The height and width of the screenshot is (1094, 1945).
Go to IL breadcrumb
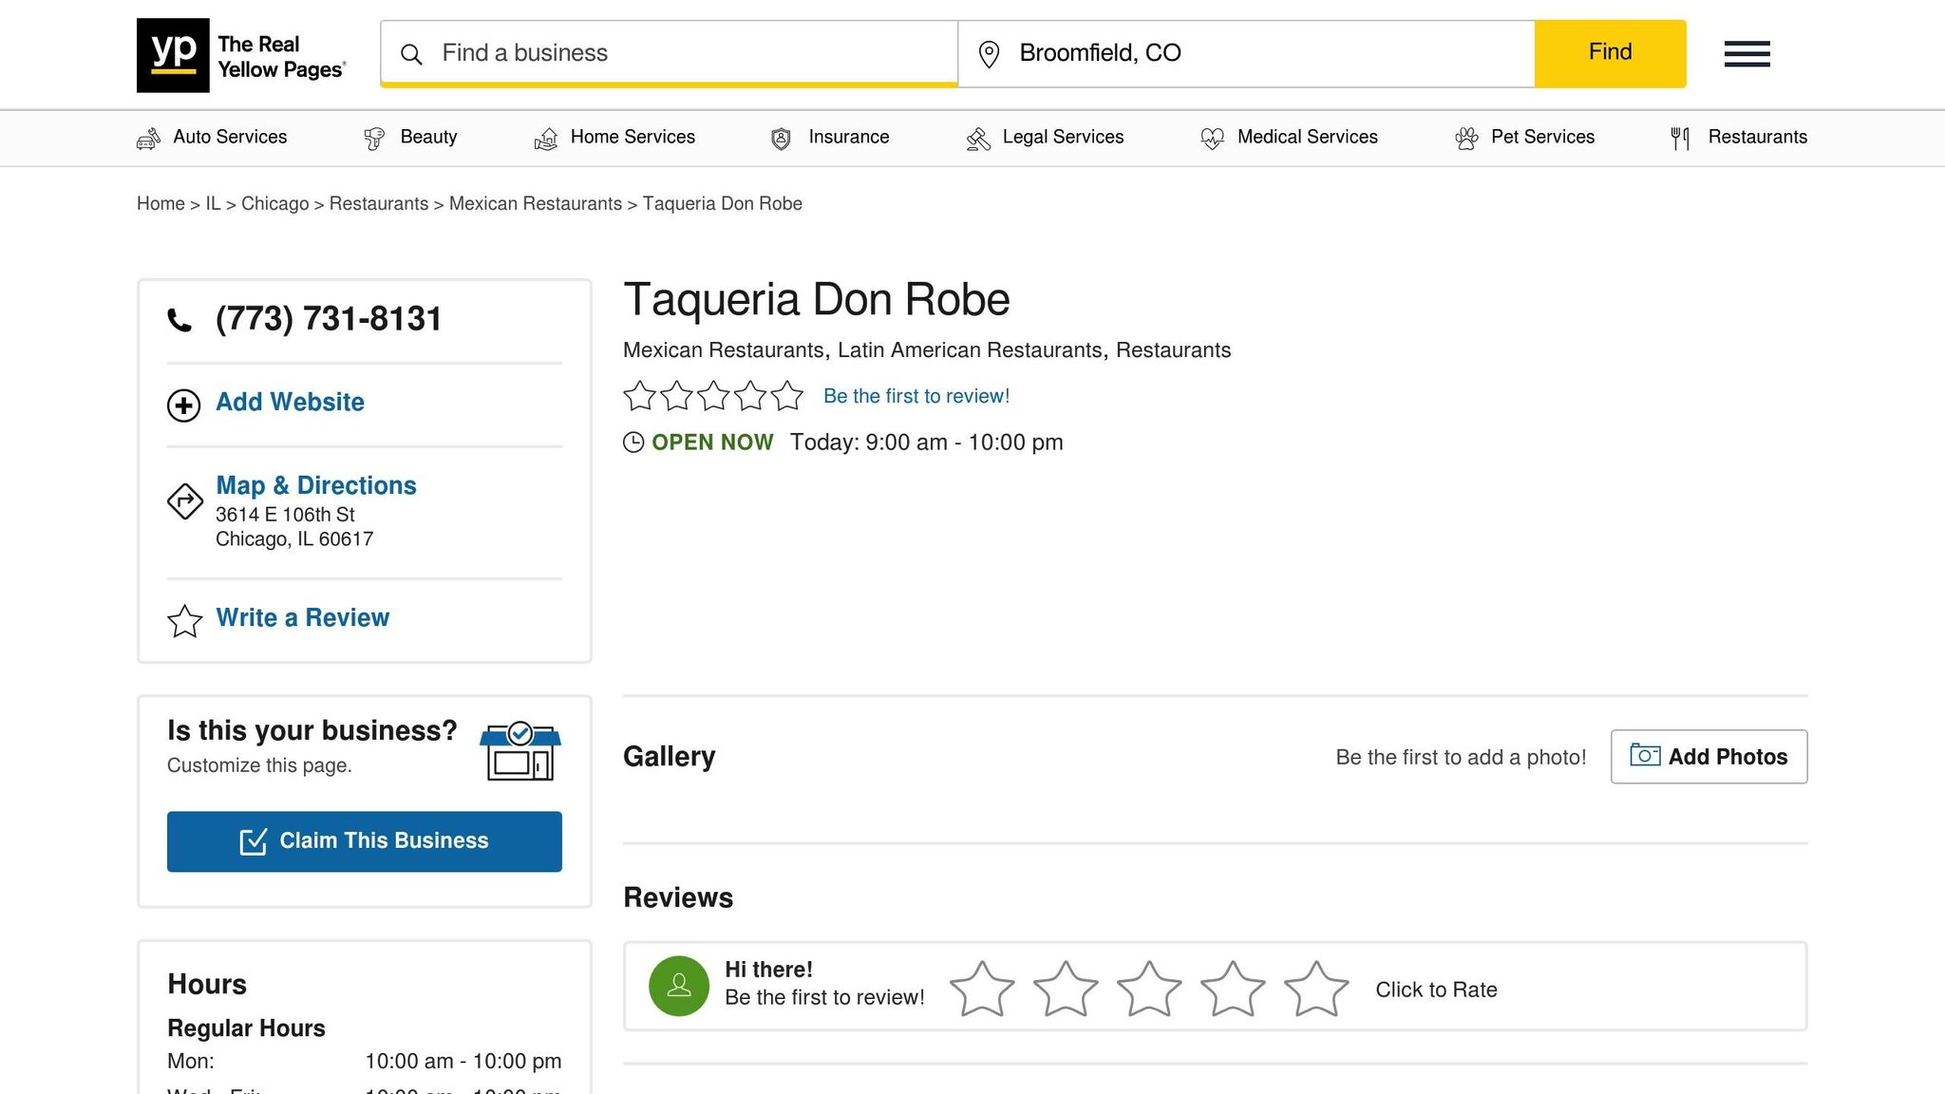click(x=213, y=204)
